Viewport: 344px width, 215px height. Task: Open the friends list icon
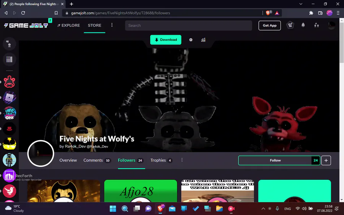[x=316, y=25]
